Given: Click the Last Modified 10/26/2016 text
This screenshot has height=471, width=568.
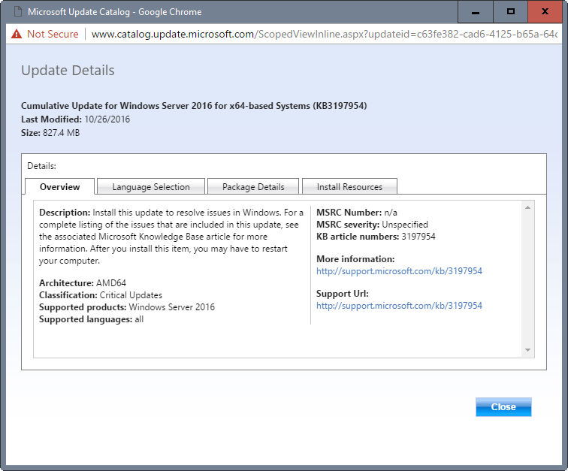Looking at the screenshot, I should coord(75,119).
